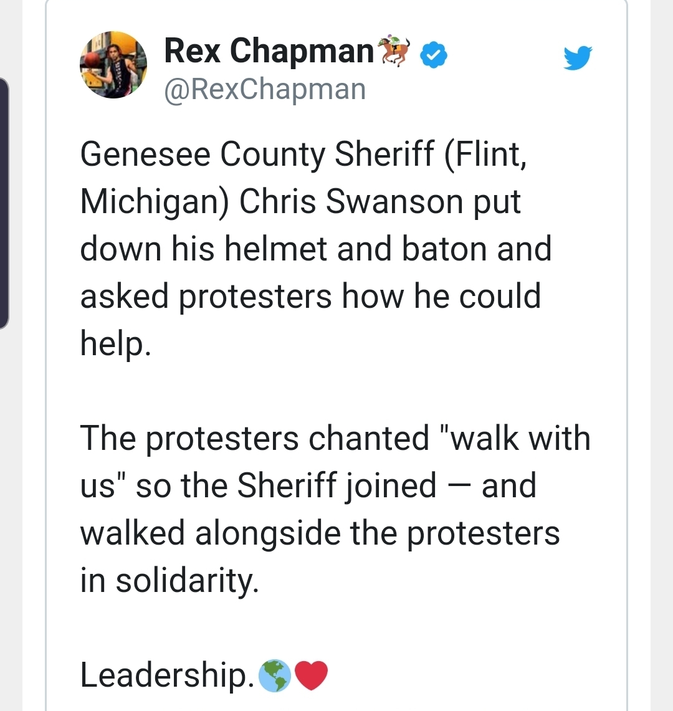Open Rex Chapman's profile picture
Viewport: 673px width, 711px height.
tap(113, 65)
